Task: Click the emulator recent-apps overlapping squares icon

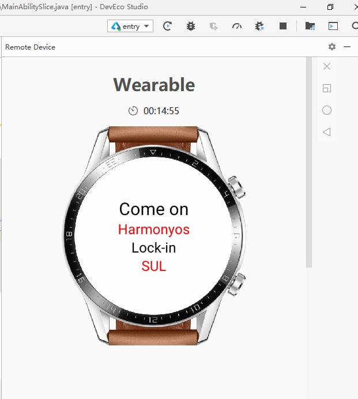Action: (327, 88)
